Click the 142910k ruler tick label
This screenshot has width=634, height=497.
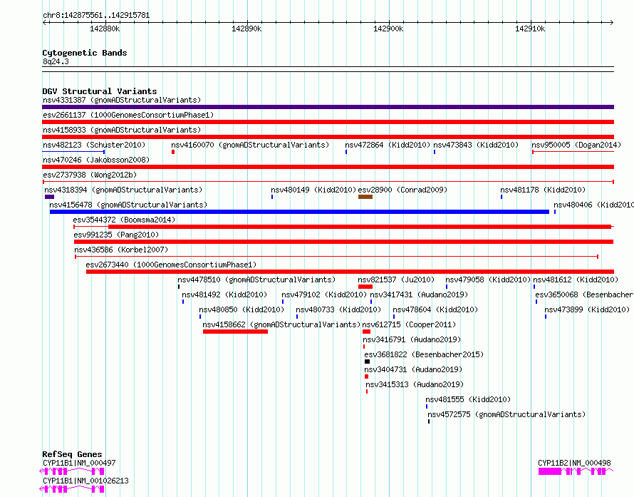530,29
